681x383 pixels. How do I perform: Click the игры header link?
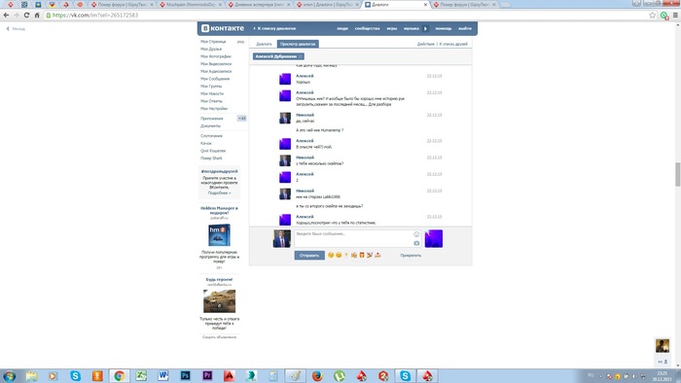tap(392, 28)
